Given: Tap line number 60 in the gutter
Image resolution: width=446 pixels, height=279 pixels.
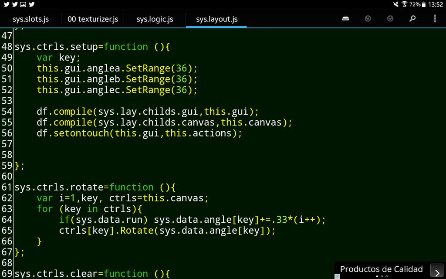Looking at the screenshot, I should (7, 177).
